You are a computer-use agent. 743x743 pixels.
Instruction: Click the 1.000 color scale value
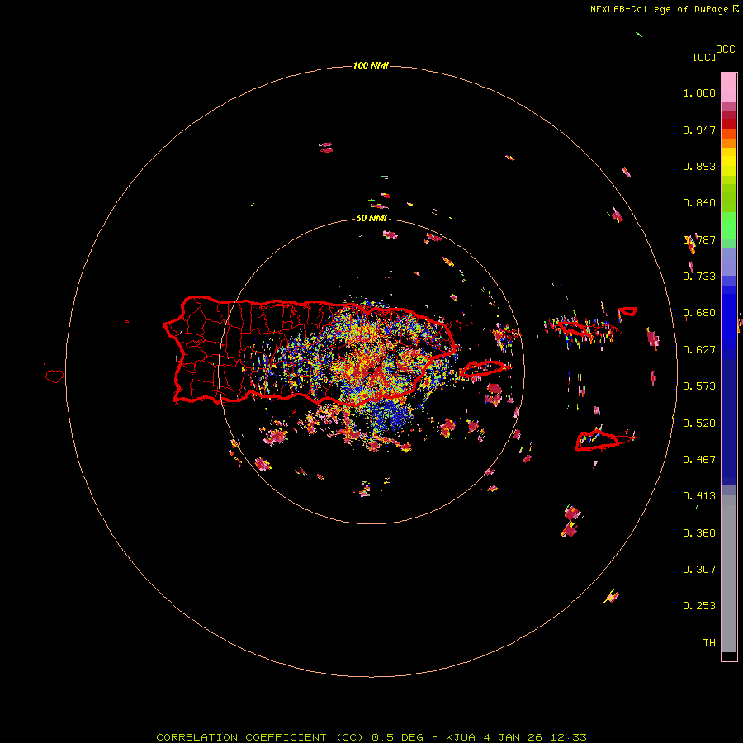pyautogui.click(x=699, y=92)
